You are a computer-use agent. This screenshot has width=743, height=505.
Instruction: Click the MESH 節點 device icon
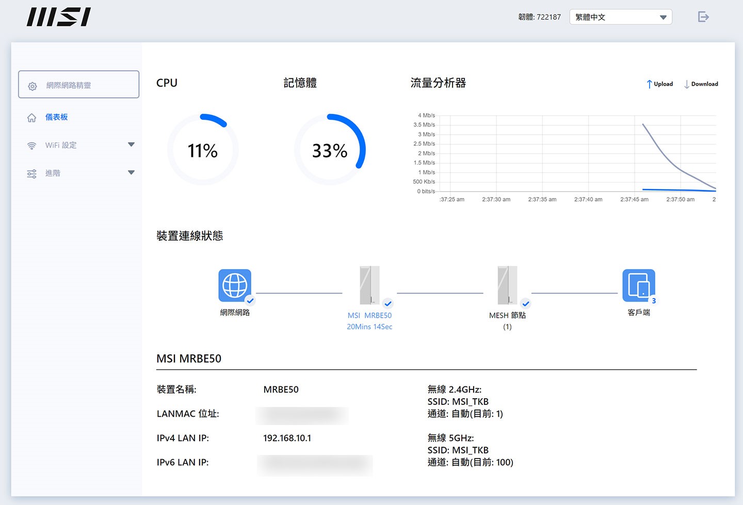pyautogui.click(x=508, y=285)
